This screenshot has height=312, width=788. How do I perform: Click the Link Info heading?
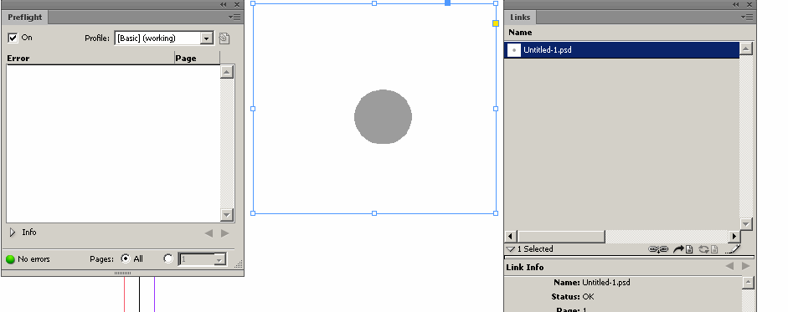[x=525, y=268]
